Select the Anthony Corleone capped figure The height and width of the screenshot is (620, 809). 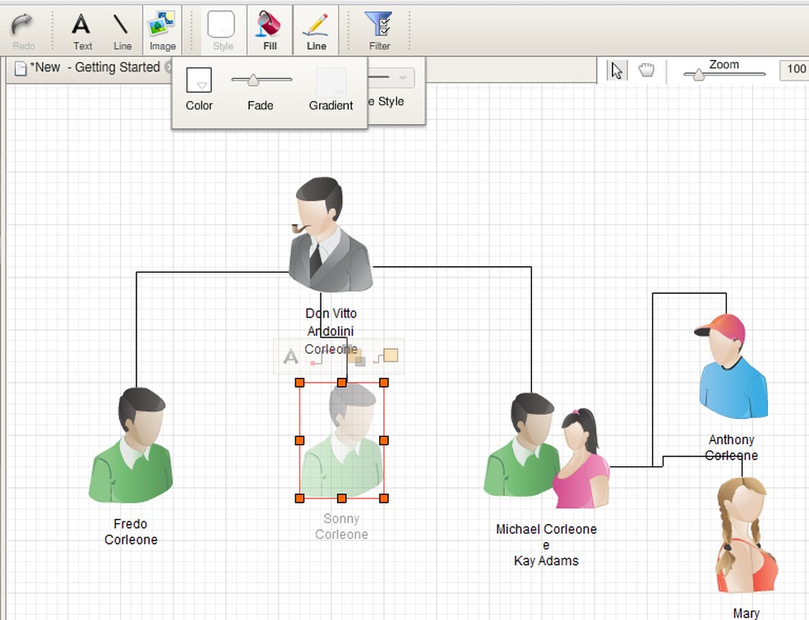pyautogui.click(x=731, y=365)
